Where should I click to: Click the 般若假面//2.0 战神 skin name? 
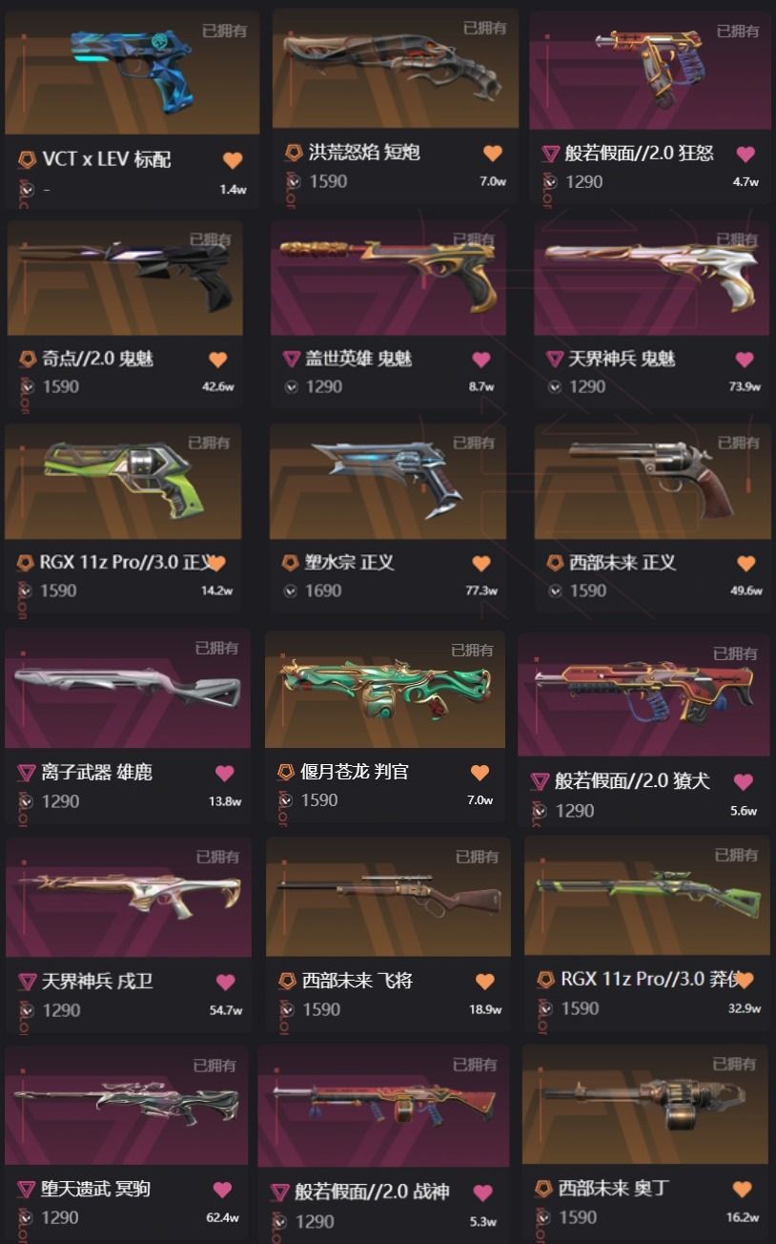[372, 1192]
